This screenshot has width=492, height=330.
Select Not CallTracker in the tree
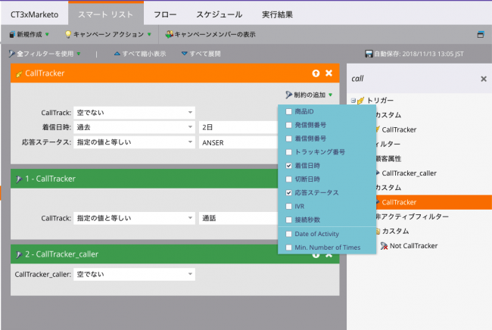[x=413, y=246]
